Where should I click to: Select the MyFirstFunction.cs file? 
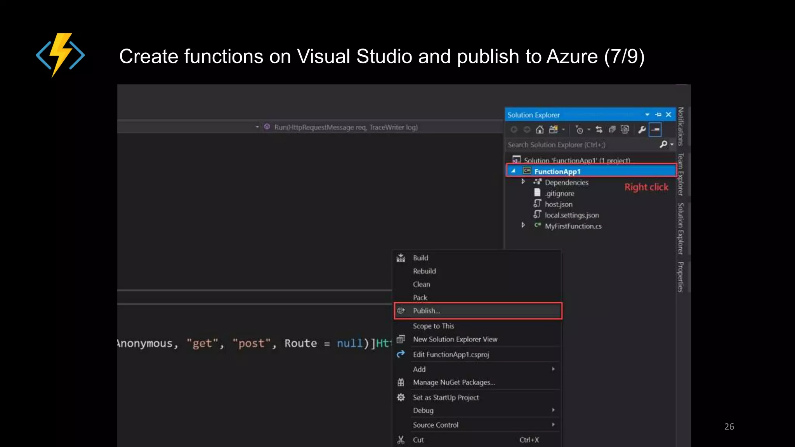point(573,226)
